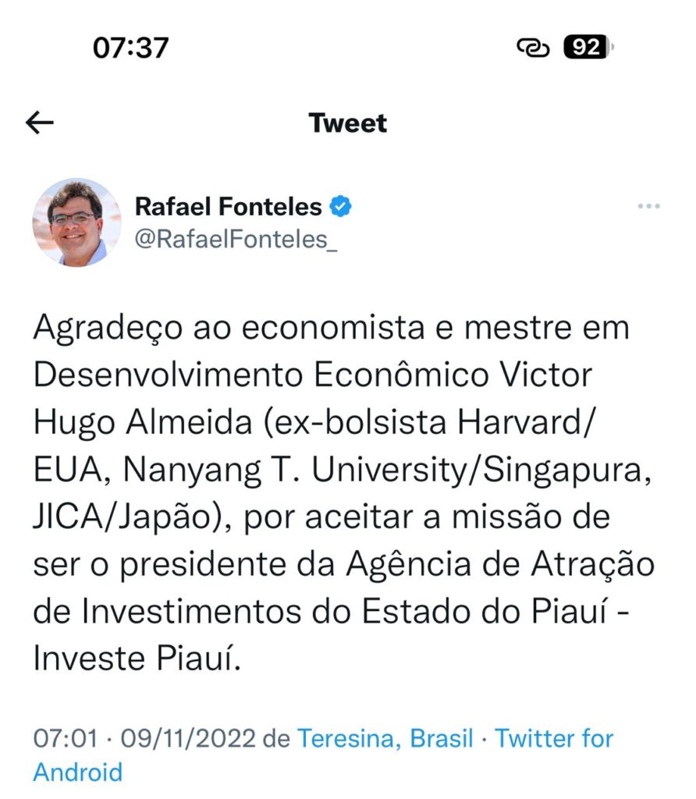Tap the Tweet header title
This screenshot has width=696, height=799.
point(347,123)
